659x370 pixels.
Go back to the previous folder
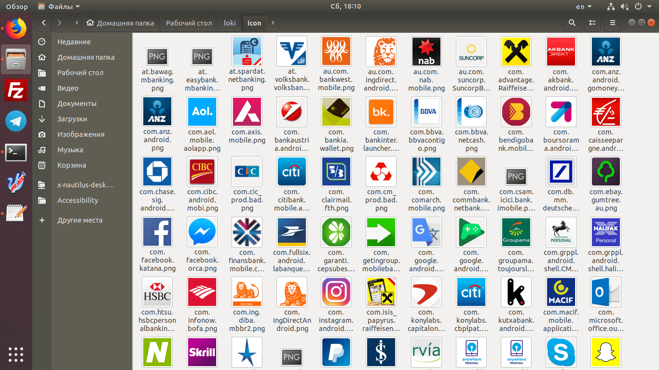coord(44,23)
